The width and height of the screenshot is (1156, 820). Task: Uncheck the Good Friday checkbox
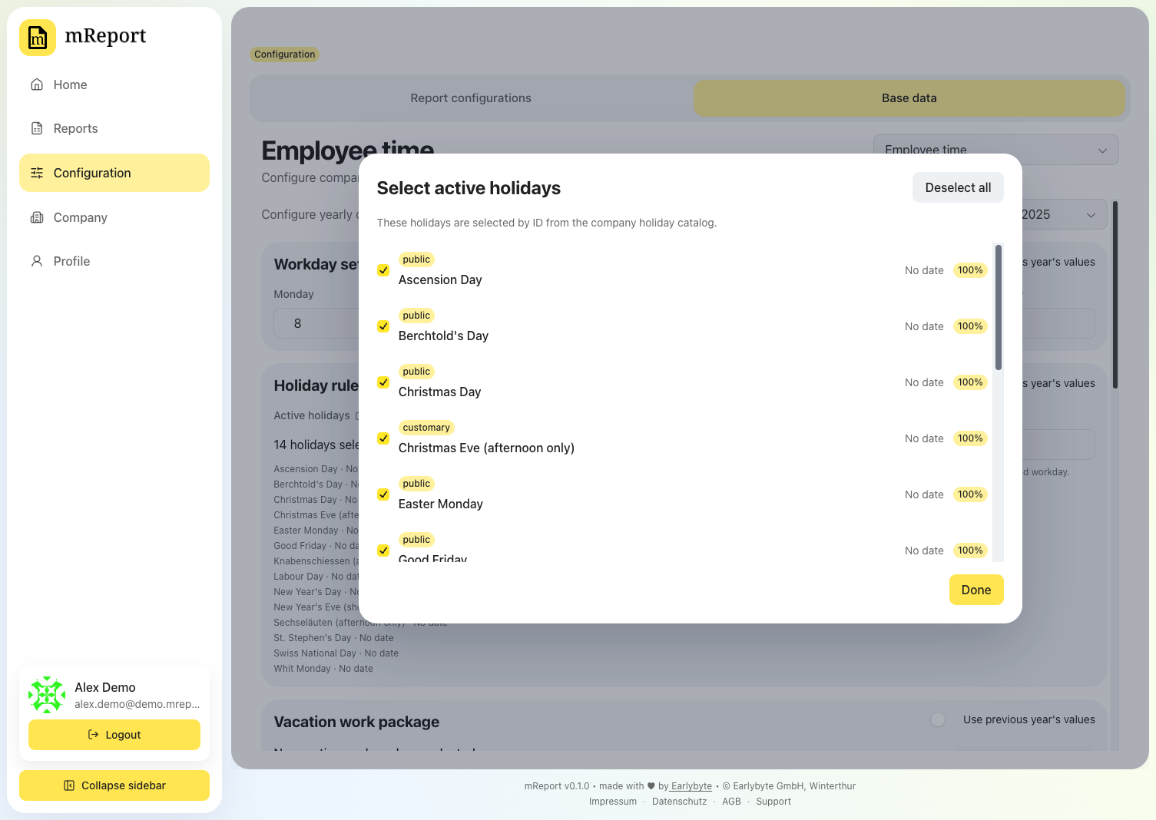point(383,551)
